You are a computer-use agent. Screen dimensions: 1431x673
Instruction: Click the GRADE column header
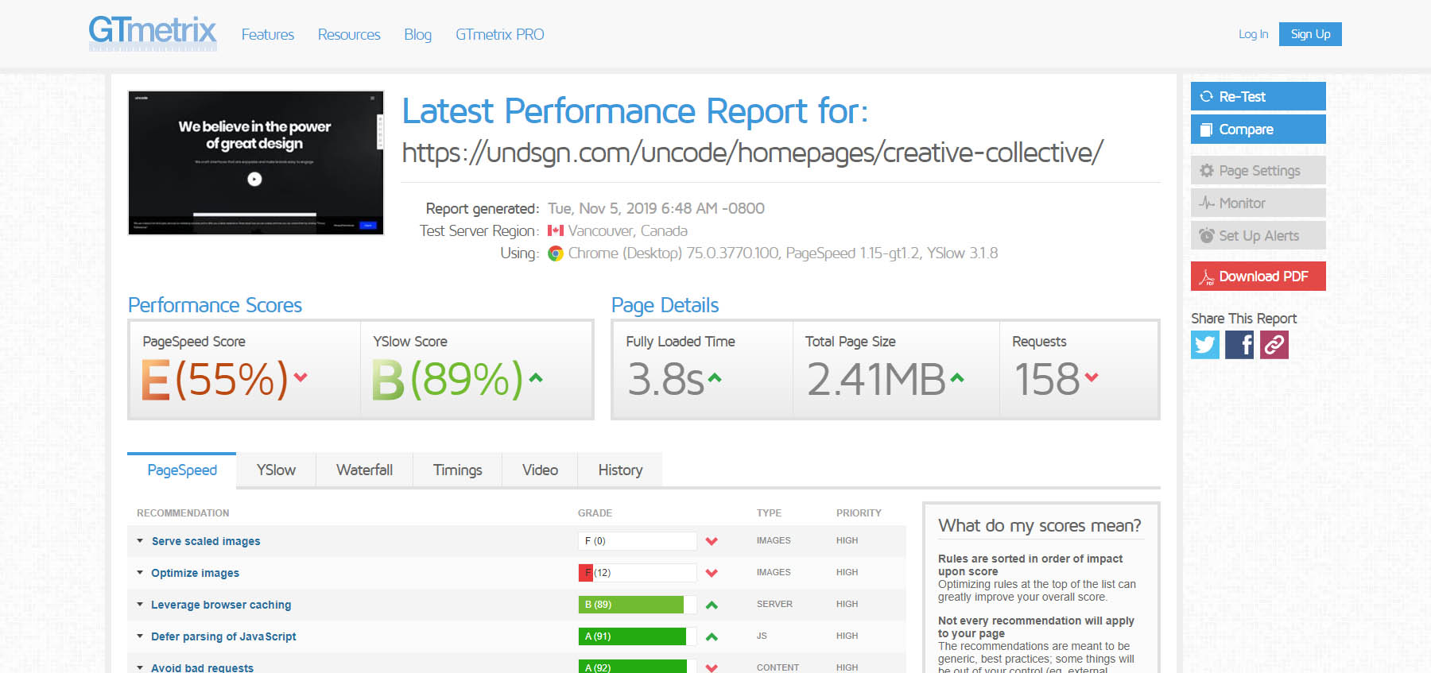click(x=595, y=513)
